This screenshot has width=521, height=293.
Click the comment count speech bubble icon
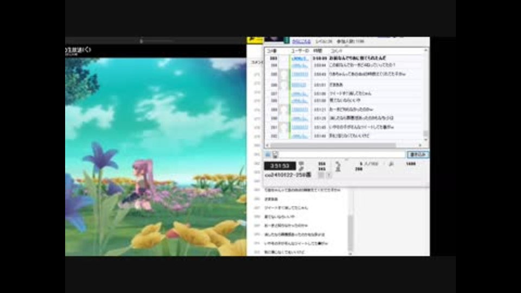point(301,163)
